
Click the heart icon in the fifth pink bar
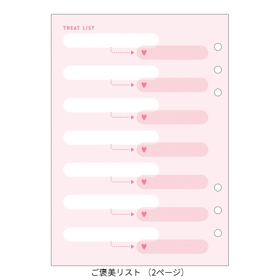coord(144,182)
